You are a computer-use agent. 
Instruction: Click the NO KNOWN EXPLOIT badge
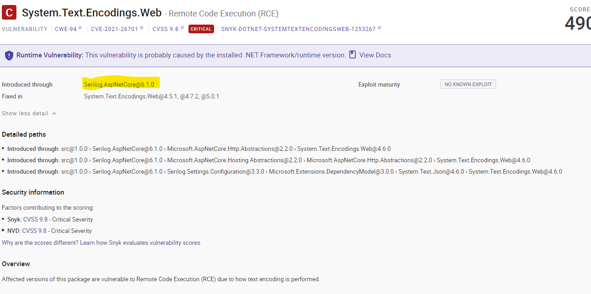(468, 84)
